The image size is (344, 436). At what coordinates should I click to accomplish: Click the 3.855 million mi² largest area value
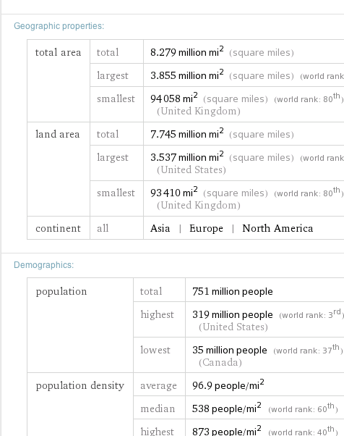coord(187,75)
